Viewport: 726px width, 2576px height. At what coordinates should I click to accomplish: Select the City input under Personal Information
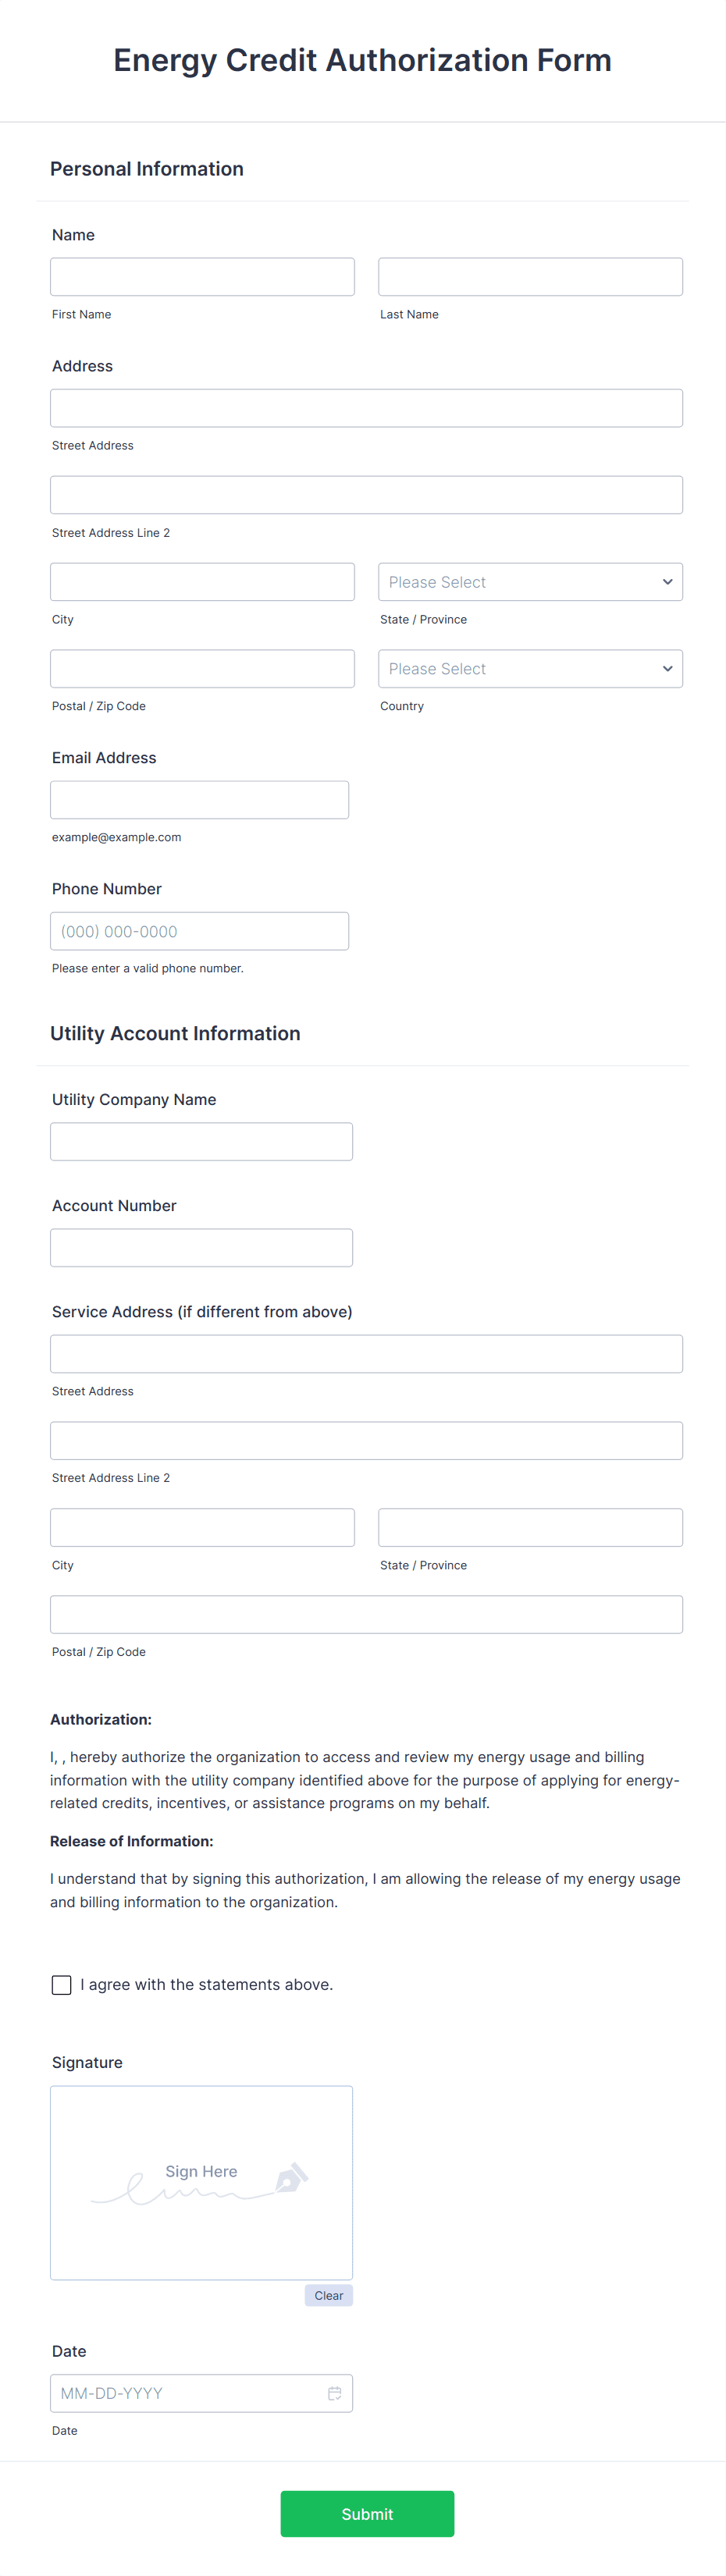[202, 581]
